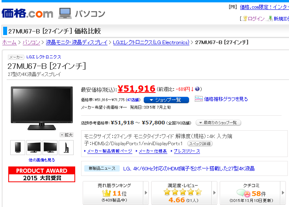Click the laptop パソコン category icon
289x207 pixels.
tap(65, 13)
